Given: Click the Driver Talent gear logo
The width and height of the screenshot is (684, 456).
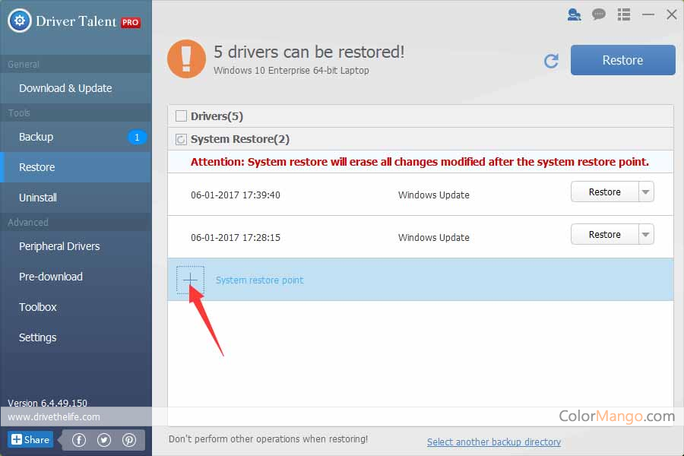Looking at the screenshot, I should 19,21.
